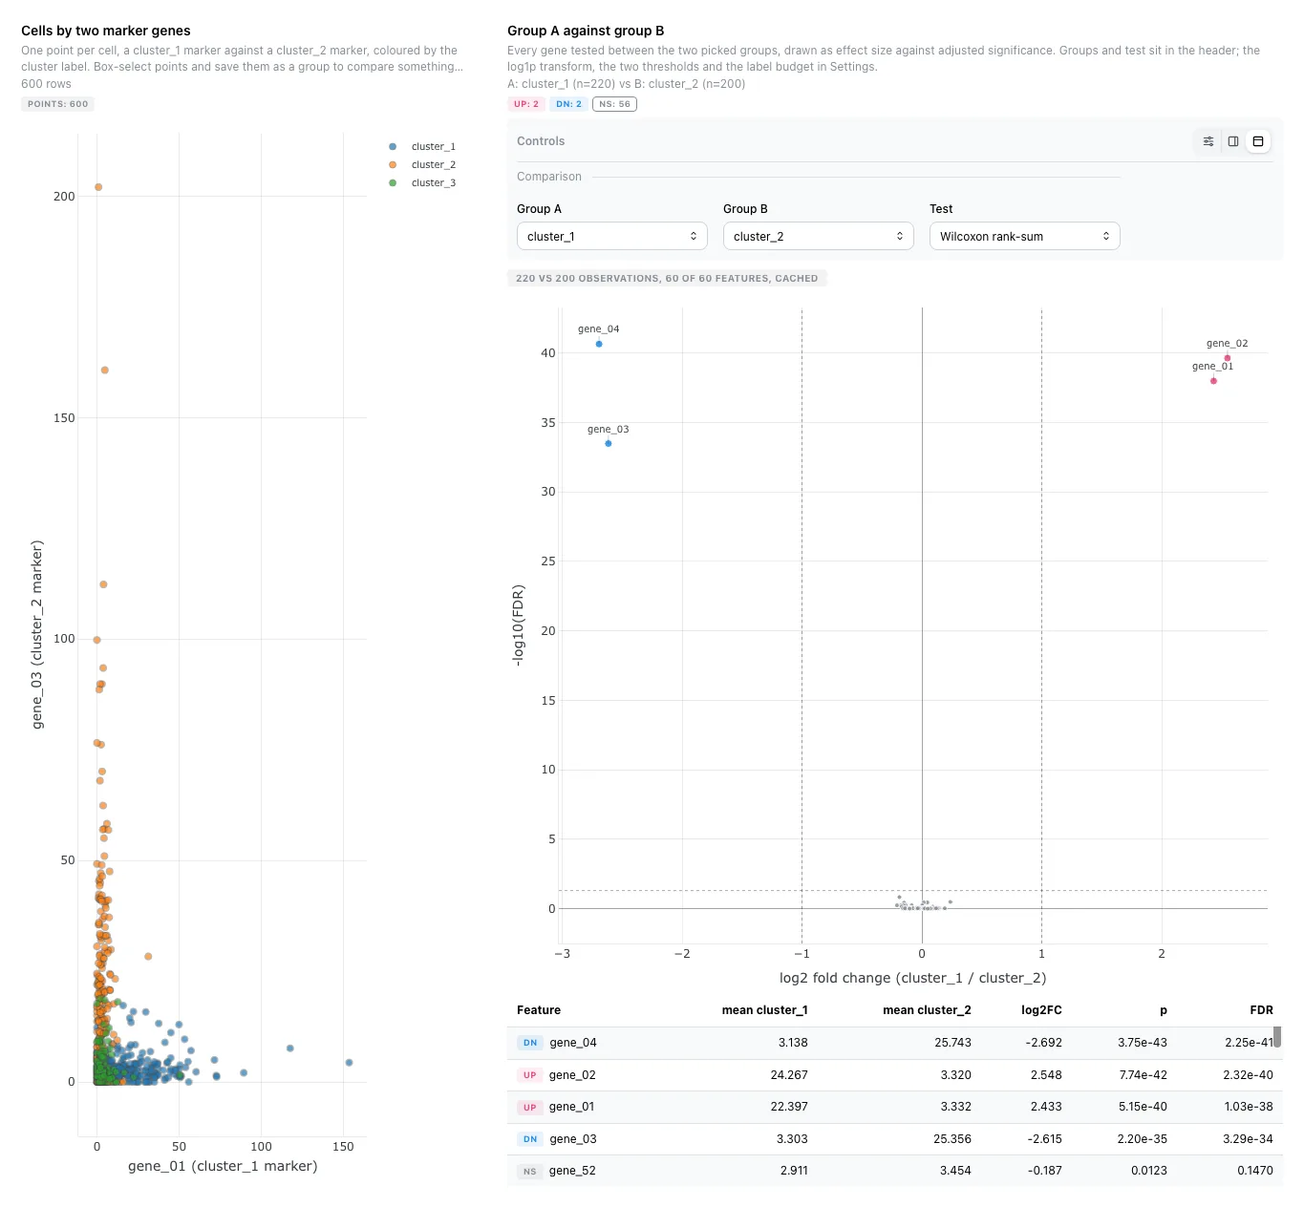Sort by the FDR column header

tap(1261, 1010)
